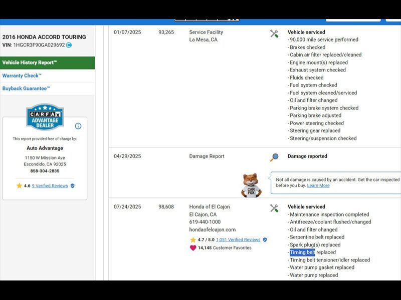Image resolution: width=401 pixels, height=300 pixels.
Task: Click the magnifier Damage reported icon
Action: 274,157
